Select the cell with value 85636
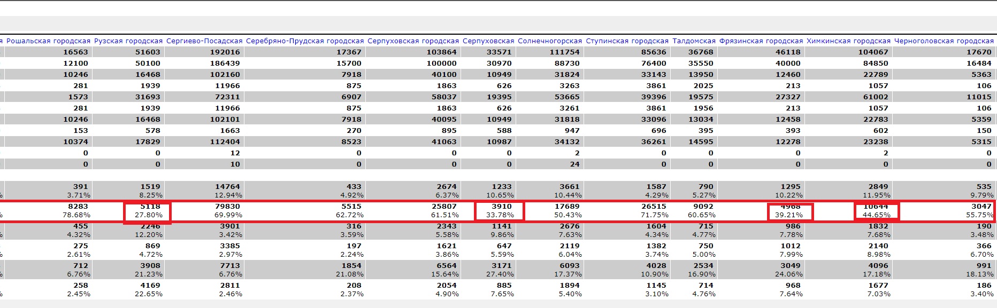The width and height of the screenshot is (997, 308). (x=627, y=52)
